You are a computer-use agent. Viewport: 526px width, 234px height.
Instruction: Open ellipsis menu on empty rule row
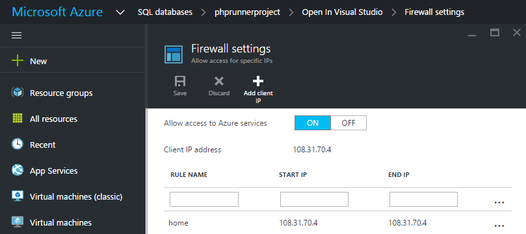click(499, 202)
